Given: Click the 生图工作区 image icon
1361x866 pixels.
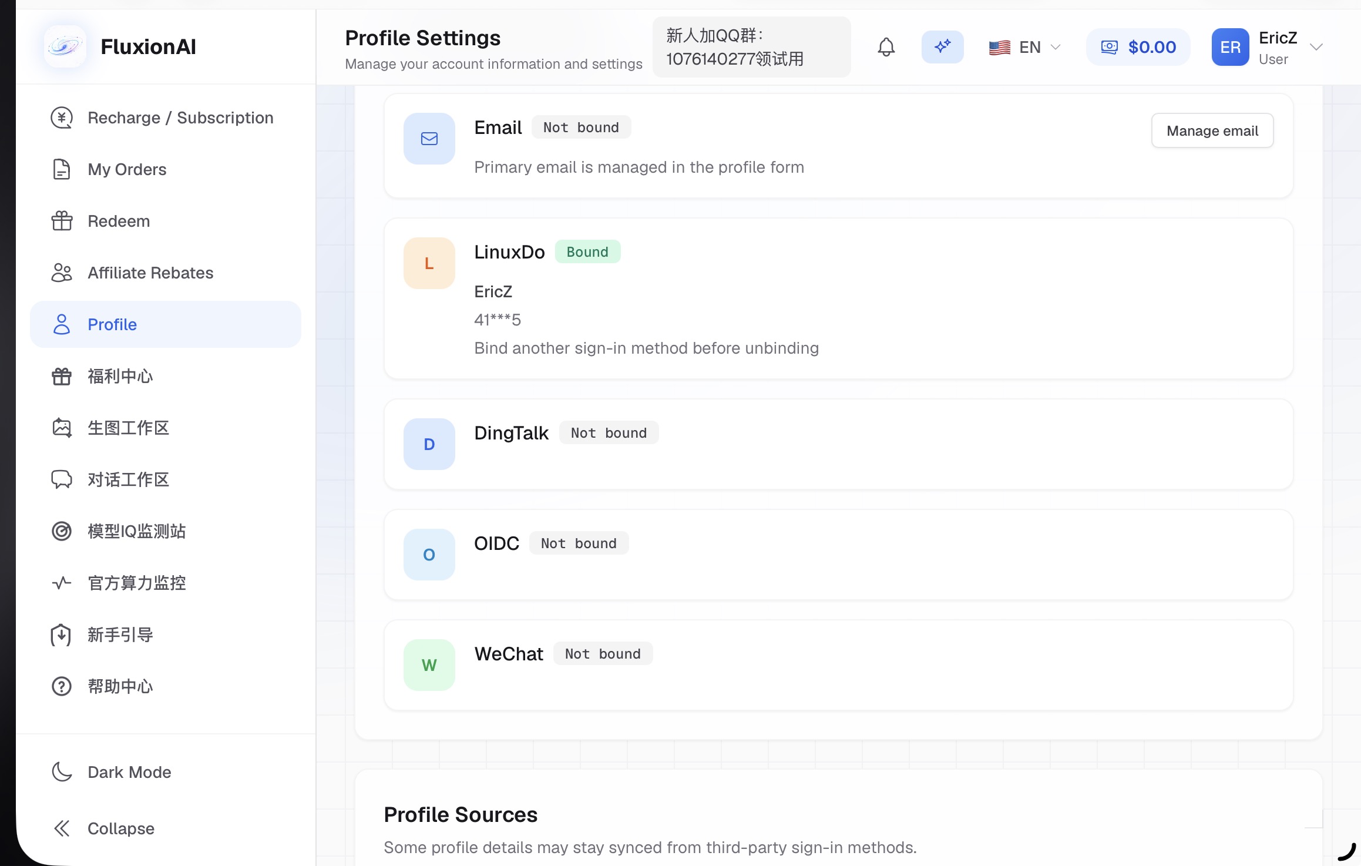Looking at the screenshot, I should coord(62,428).
